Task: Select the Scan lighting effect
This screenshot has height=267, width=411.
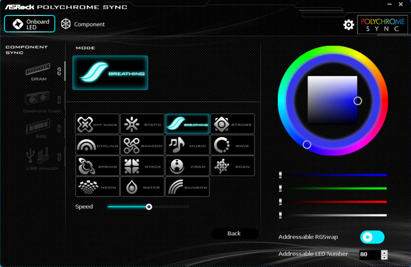Action: [x=233, y=166]
